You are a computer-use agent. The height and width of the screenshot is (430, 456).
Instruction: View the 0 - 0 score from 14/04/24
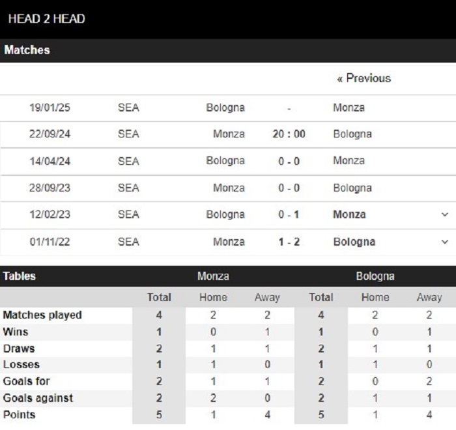(289, 161)
